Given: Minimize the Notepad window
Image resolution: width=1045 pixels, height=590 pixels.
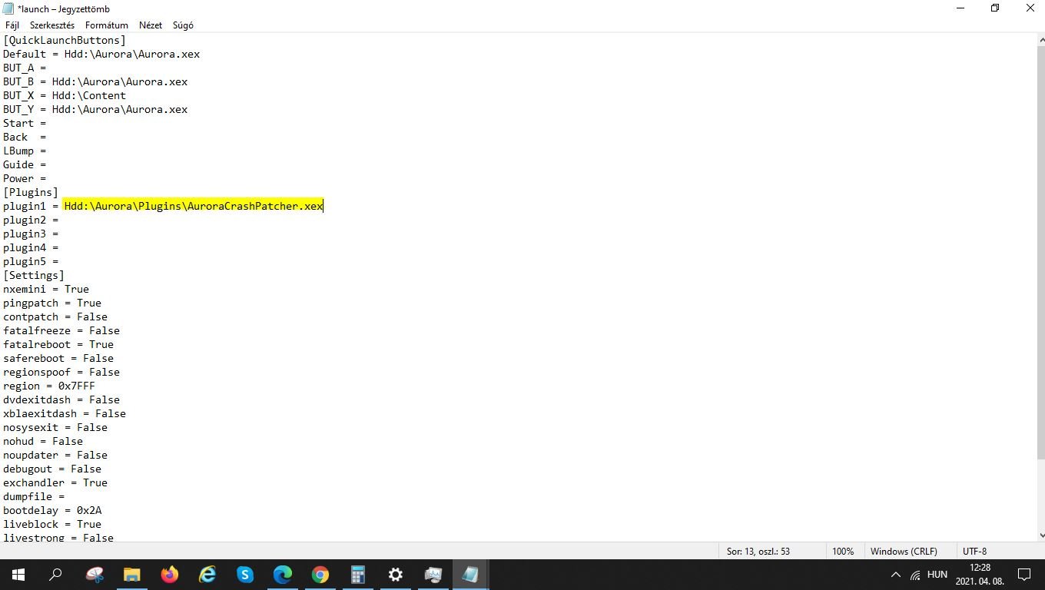Looking at the screenshot, I should click(960, 8).
